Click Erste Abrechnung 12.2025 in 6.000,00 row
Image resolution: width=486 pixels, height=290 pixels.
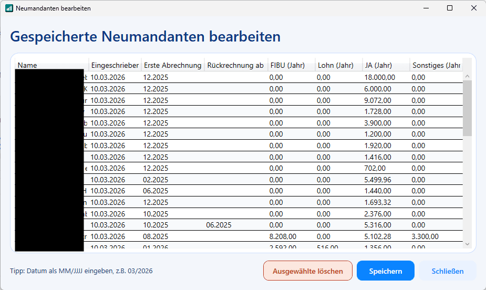[x=173, y=89]
